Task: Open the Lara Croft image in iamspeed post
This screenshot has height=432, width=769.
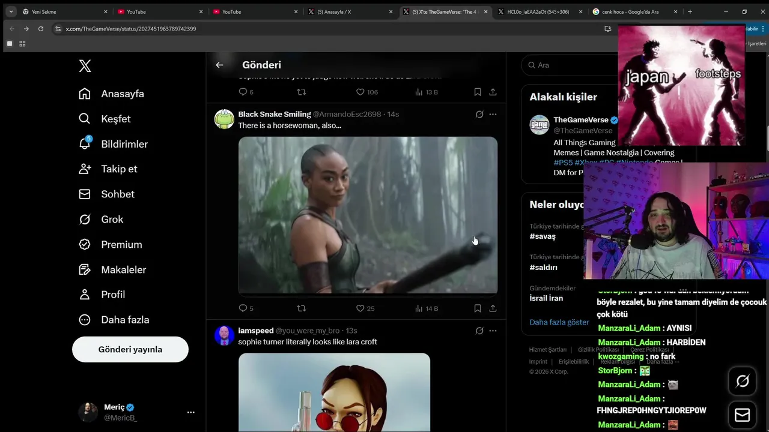Action: coord(334,392)
